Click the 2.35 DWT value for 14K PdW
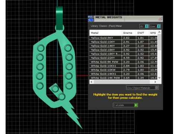This screenshot has height=134, width=179. point(141,78)
